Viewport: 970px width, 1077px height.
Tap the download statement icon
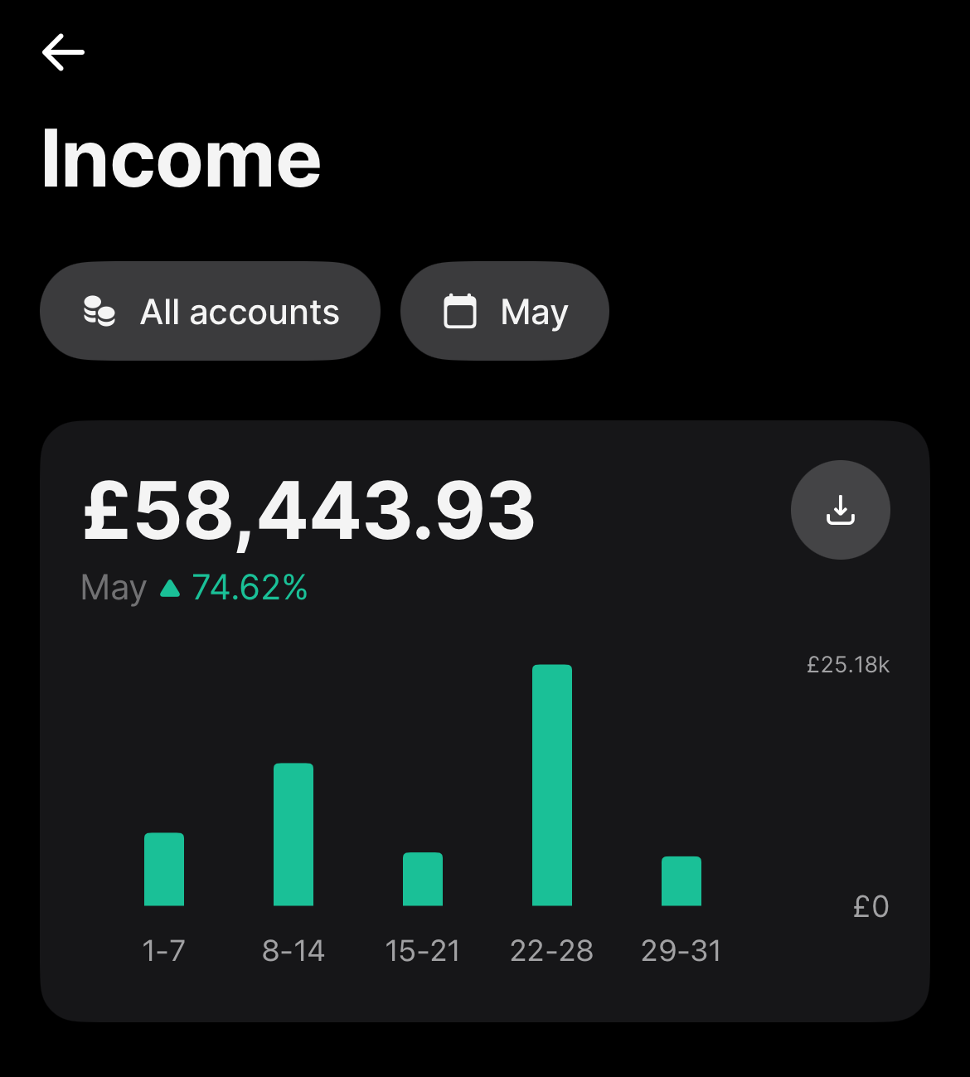click(841, 510)
